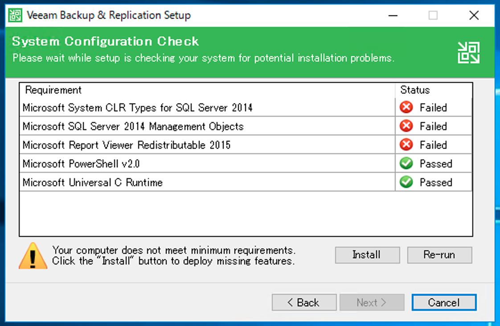The height and width of the screenshot is (326, 500).
Task: Click the Failed status text for CLR Types
Action: click(x=433, y=108)
